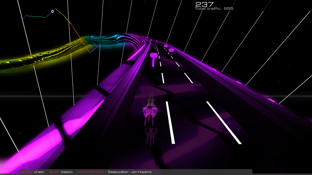This screenshot has height=175, width=312.
Task: Click the nearest magenta traffic block ahead
Action: point(154,55)
